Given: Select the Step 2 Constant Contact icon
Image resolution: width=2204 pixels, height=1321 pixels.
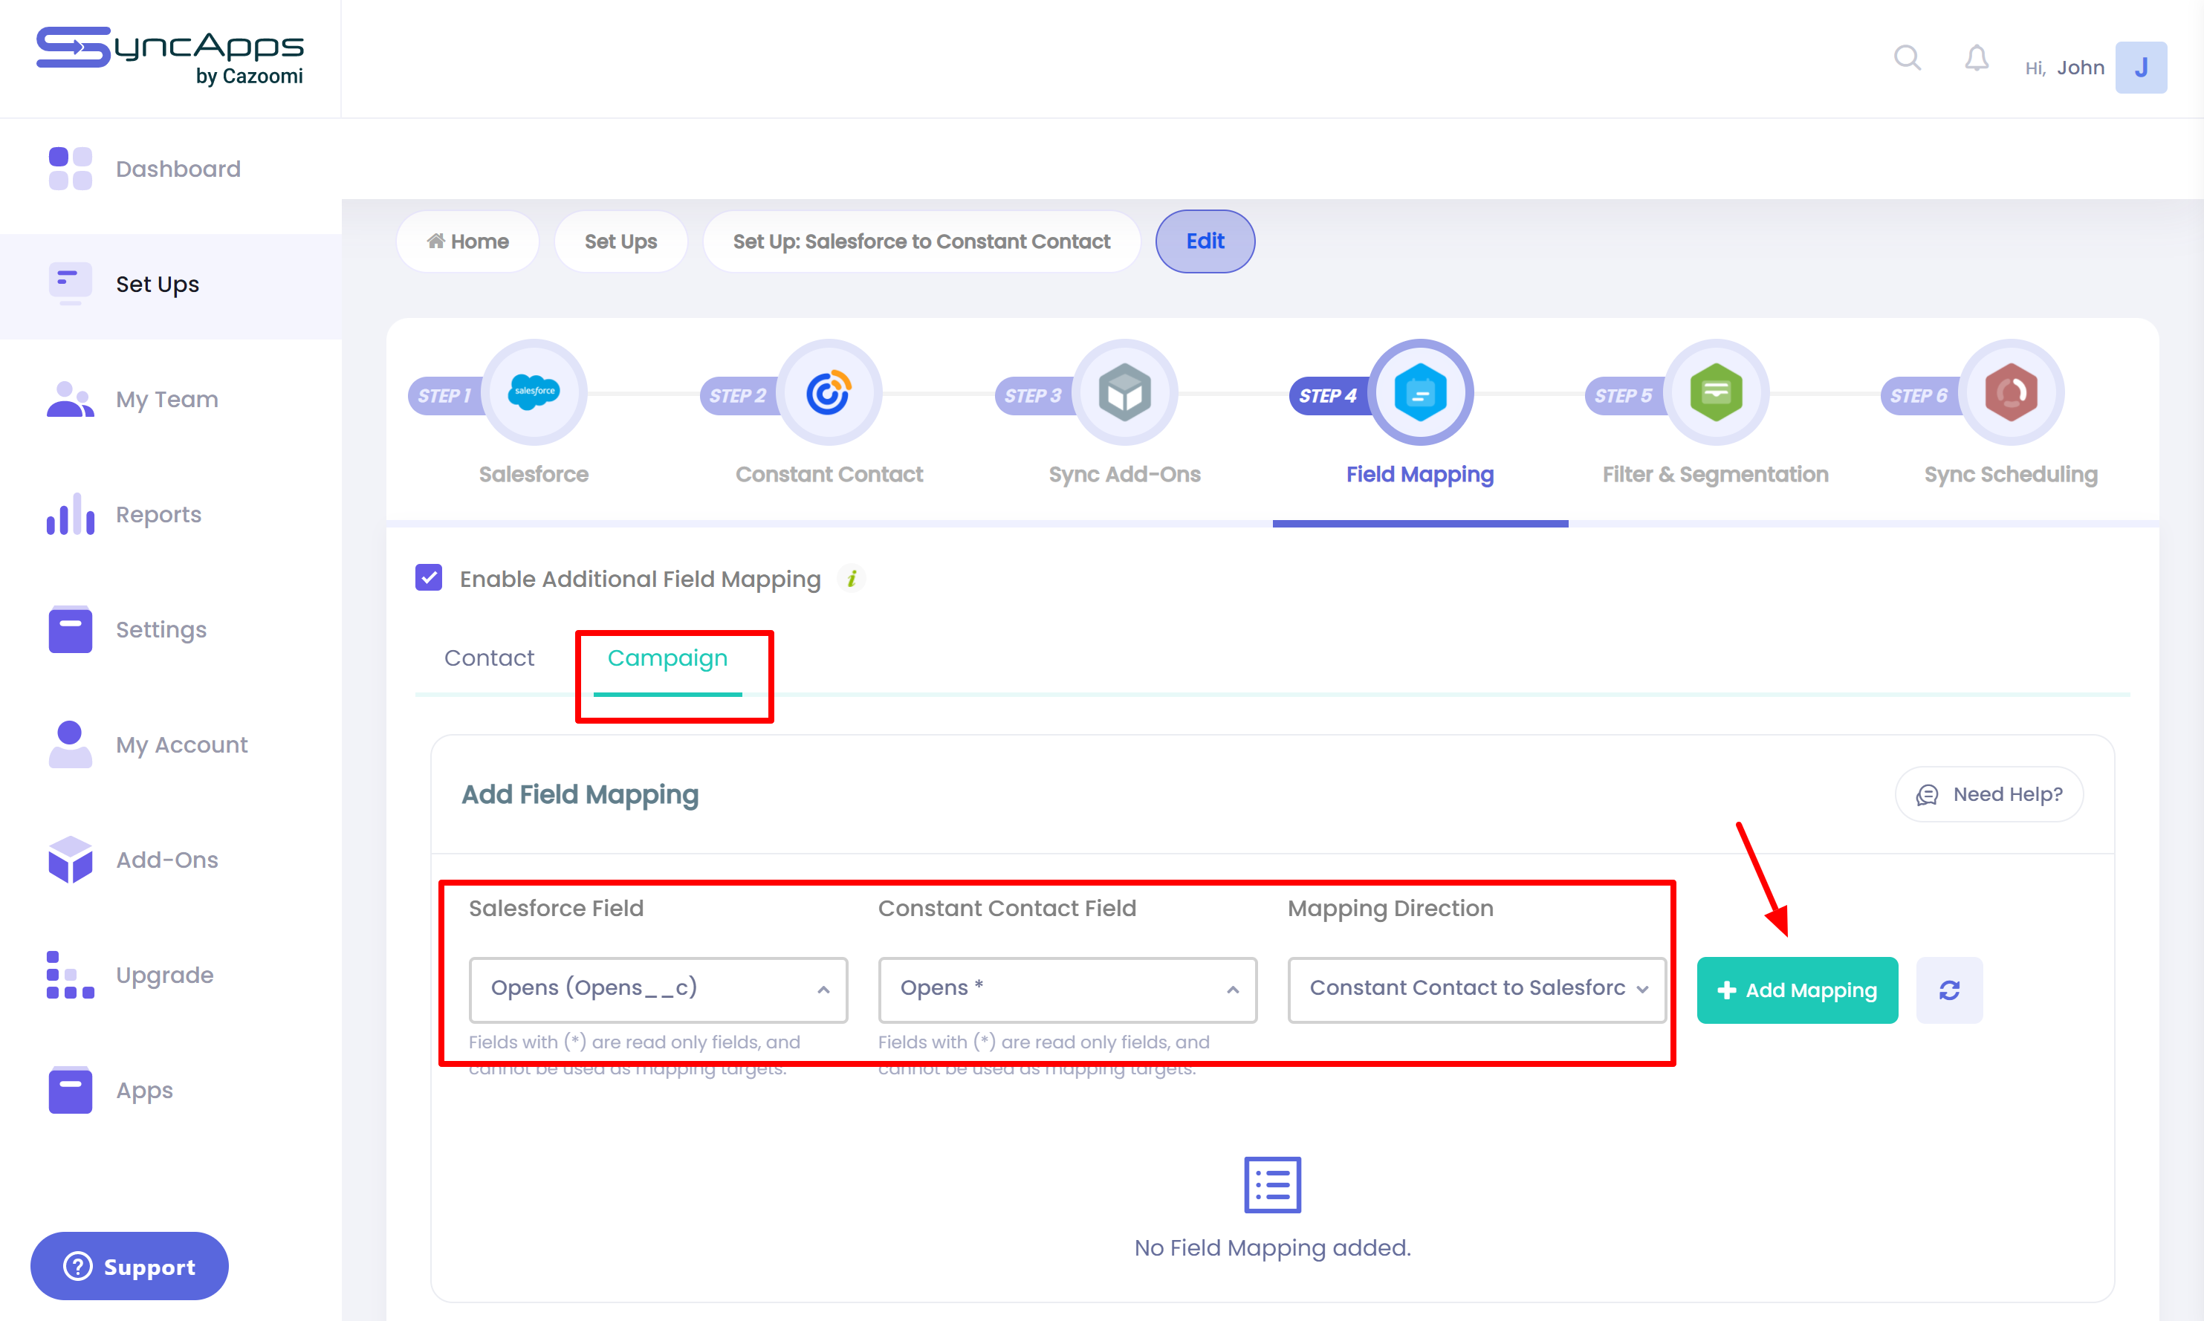Looking at the screenshot, I should coord(829,392).
